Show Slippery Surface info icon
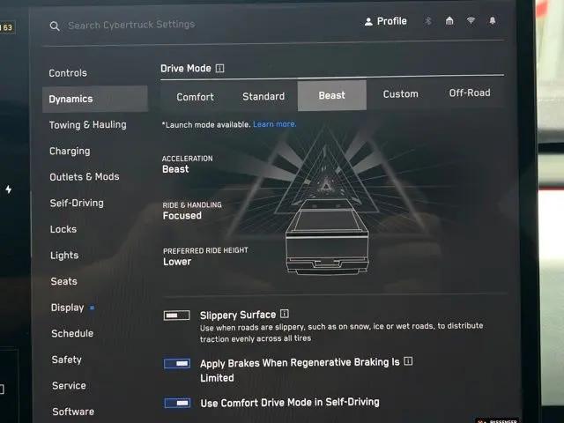Screen dimensions: 564x423 click(x=285, y=314)
